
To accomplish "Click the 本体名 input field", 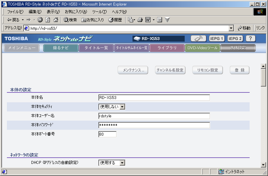I will pyautogui.click(x=154, y=98).
